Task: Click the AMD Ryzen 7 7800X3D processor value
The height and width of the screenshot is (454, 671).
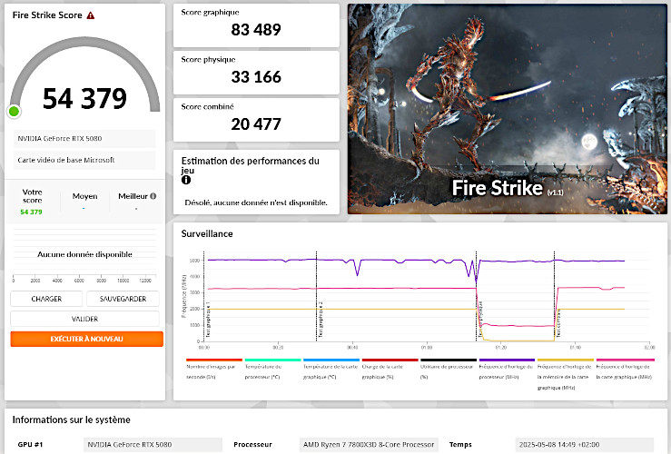Action: click(x=369, y=445)
